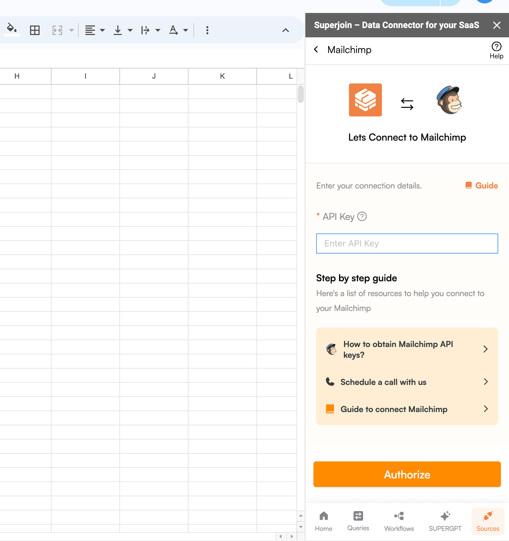Viewport: 509px width, 541px height.
Task: Open horizontal align dropdown arrow
Action: point(102,30)
